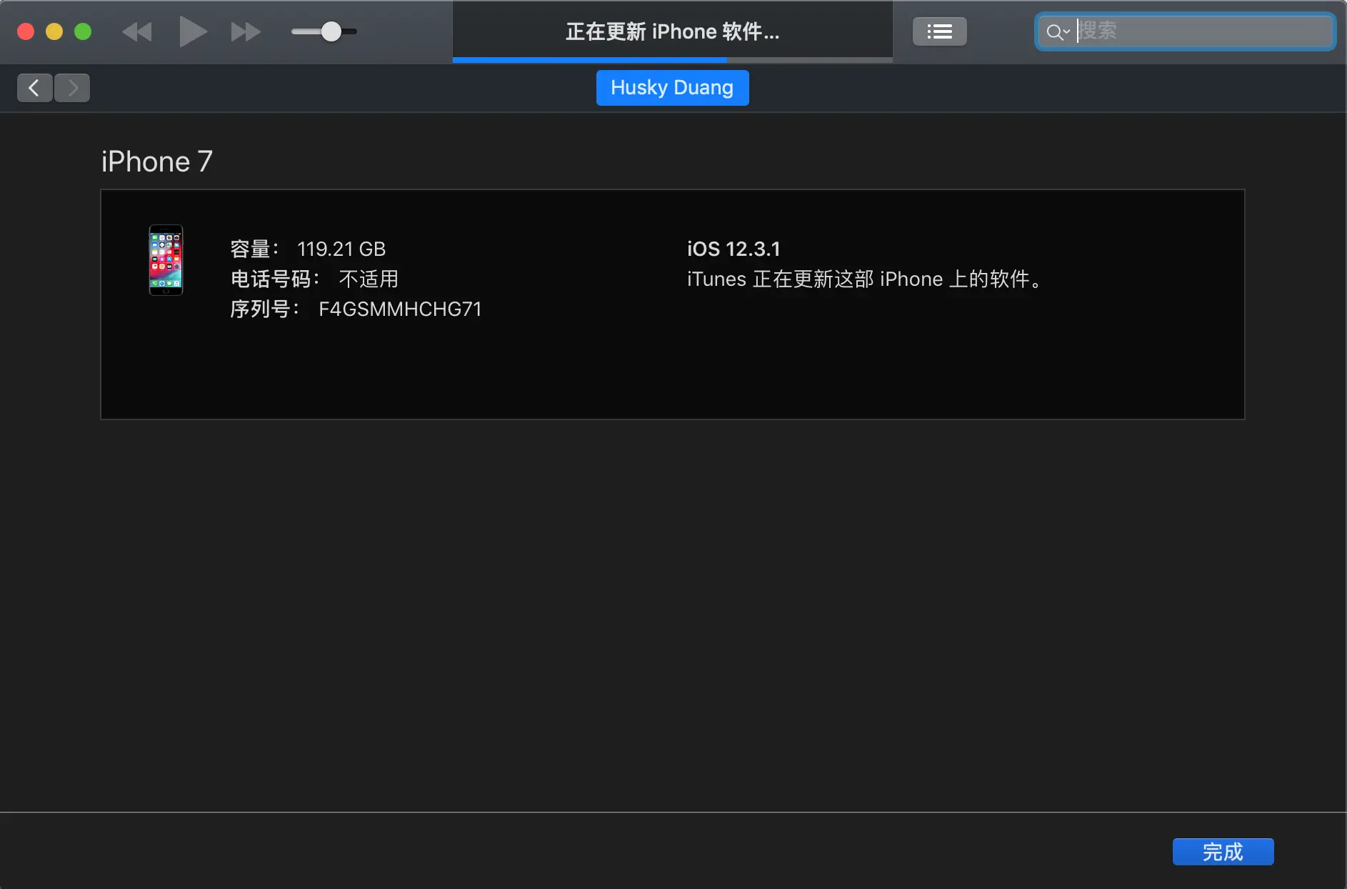Image resolution: width=1347 pixels, height=889 pixels.
Task: Click the magnifying glass search icon
Action: [x=1054, y=32]
